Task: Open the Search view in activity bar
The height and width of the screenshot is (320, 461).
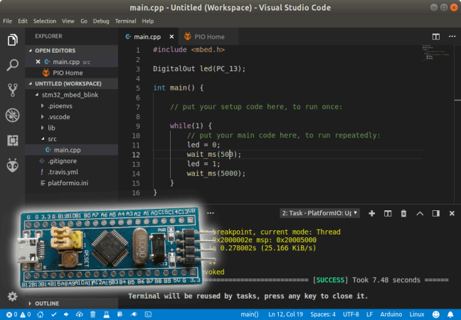Action: (x=12, y=66)
